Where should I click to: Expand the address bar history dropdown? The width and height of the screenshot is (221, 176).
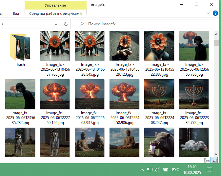coord(56,24)
